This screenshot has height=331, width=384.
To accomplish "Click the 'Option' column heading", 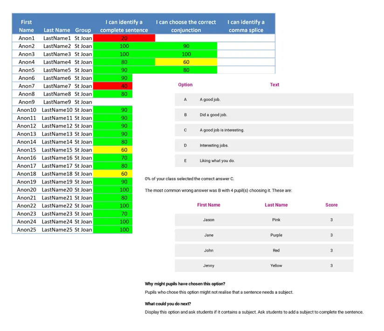I will coord(185,85).
